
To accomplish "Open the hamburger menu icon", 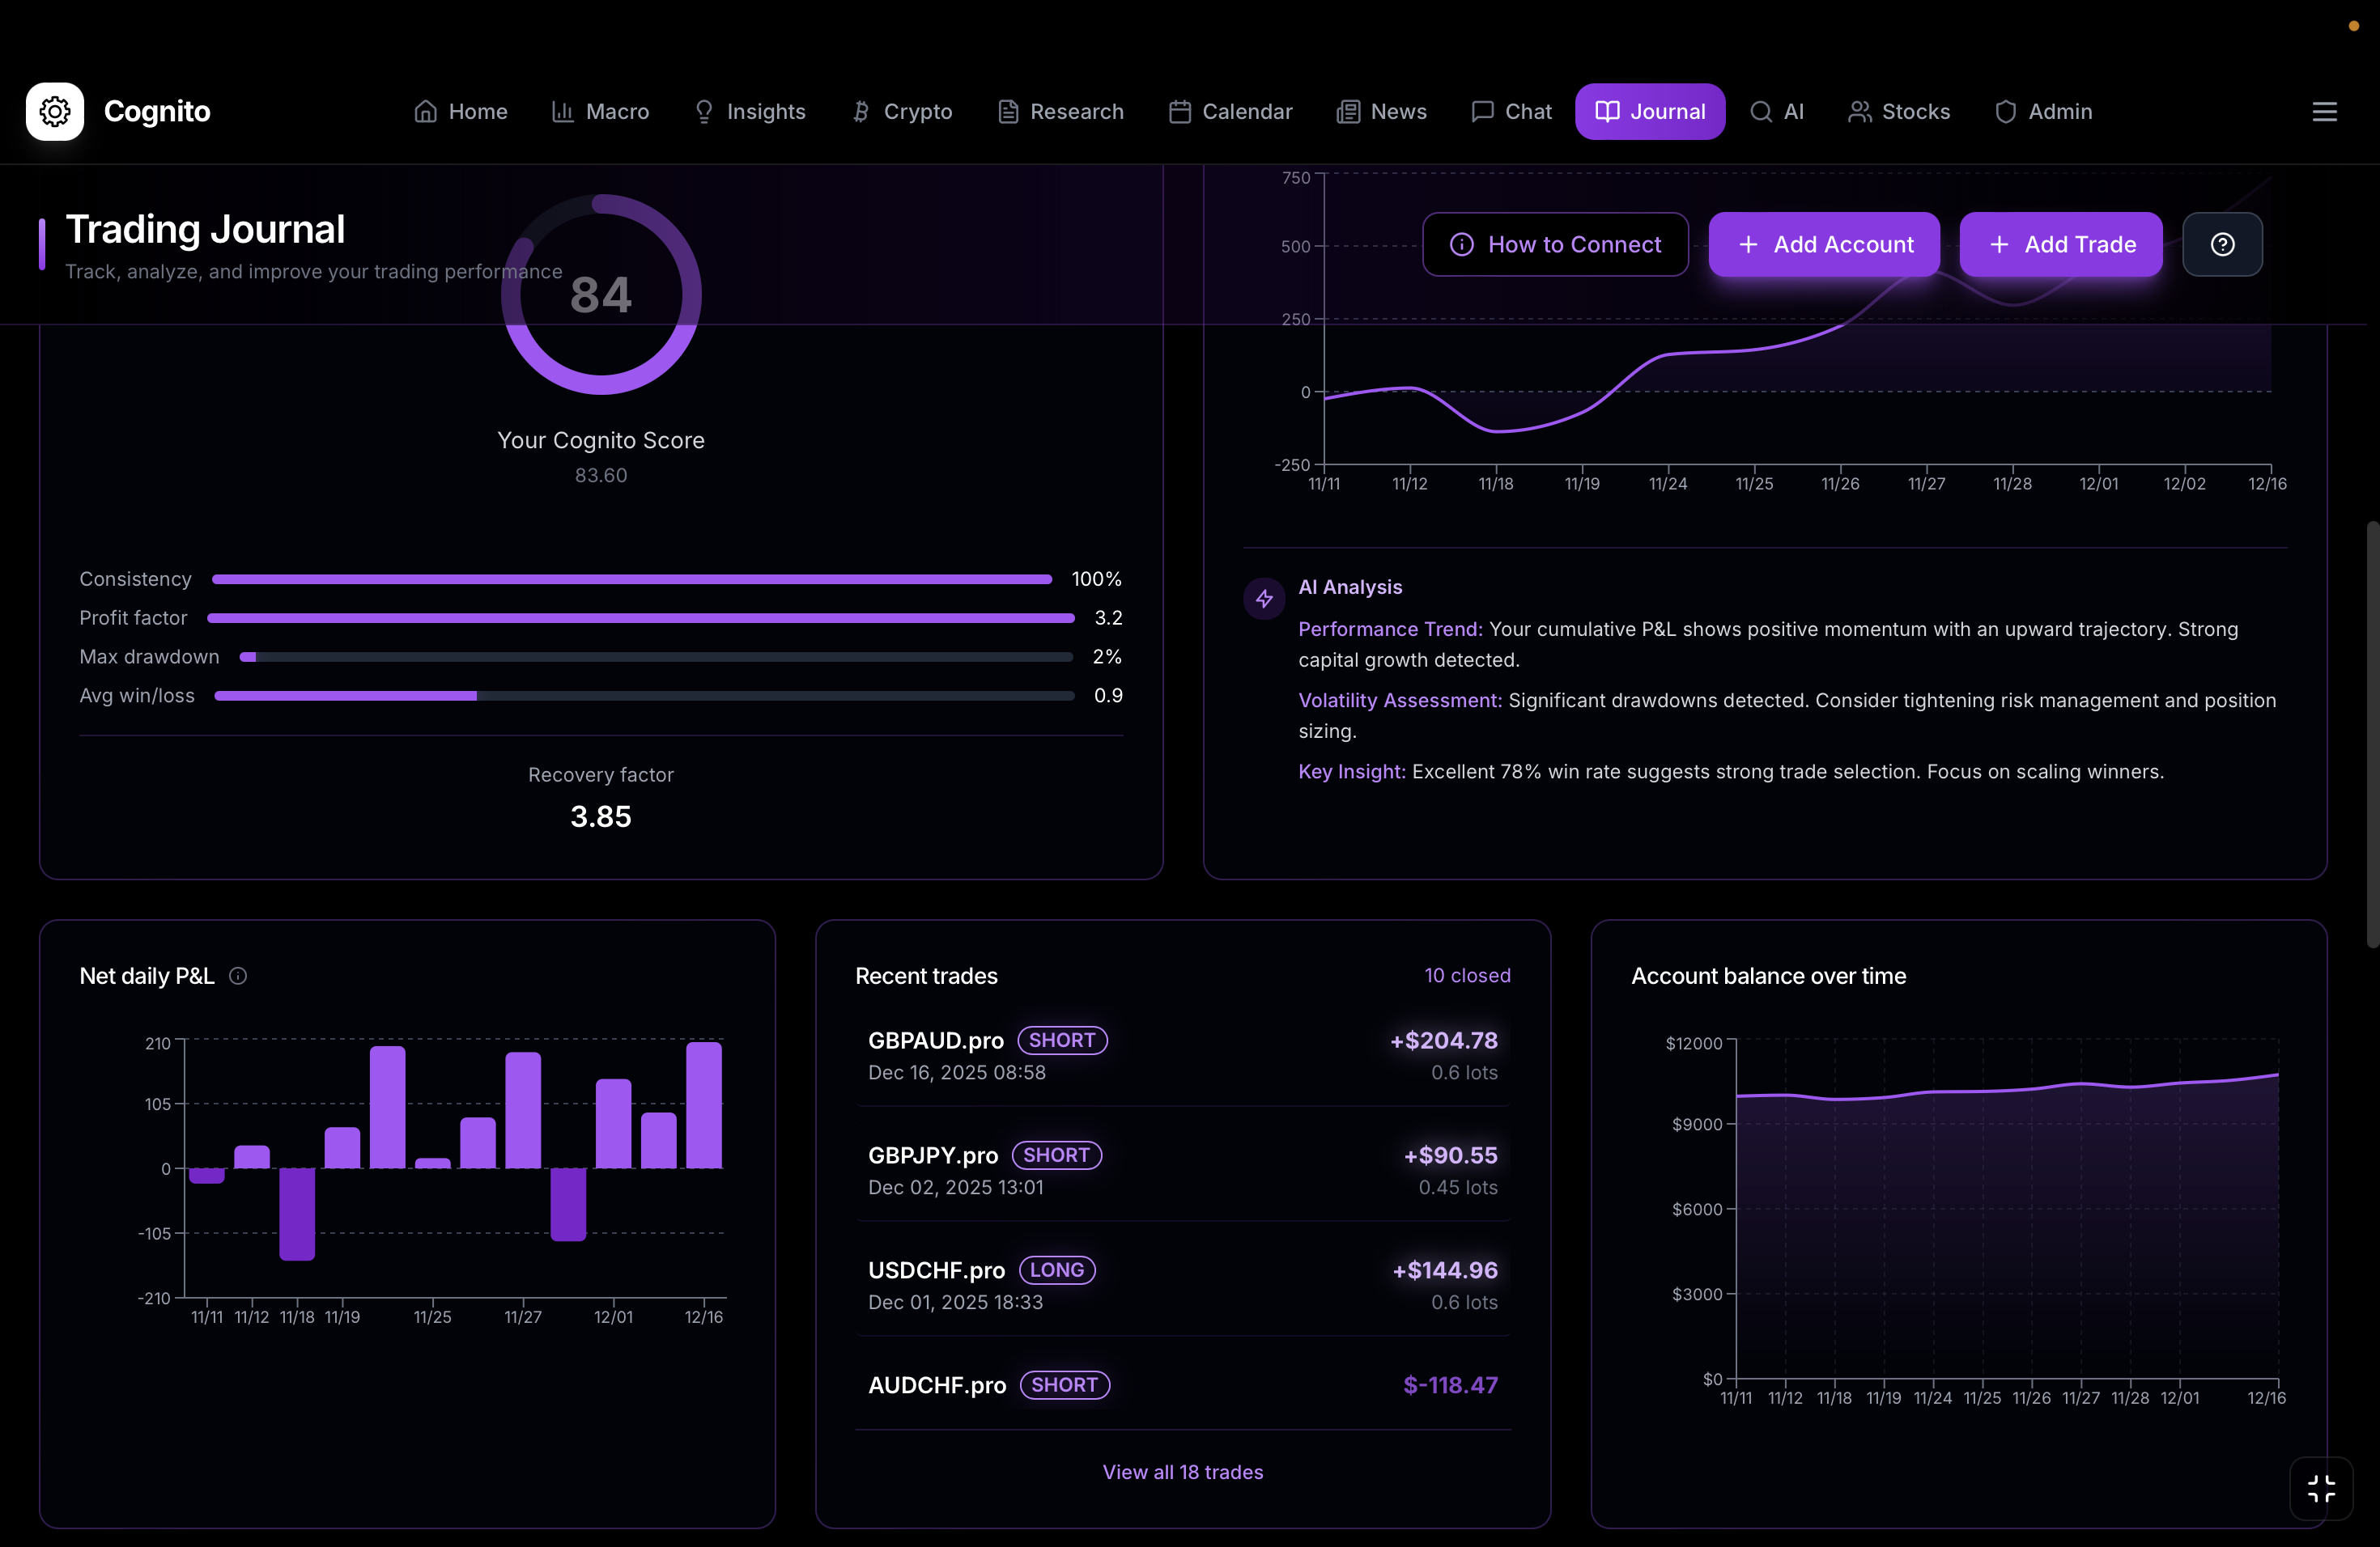I will pos(2324,111).
